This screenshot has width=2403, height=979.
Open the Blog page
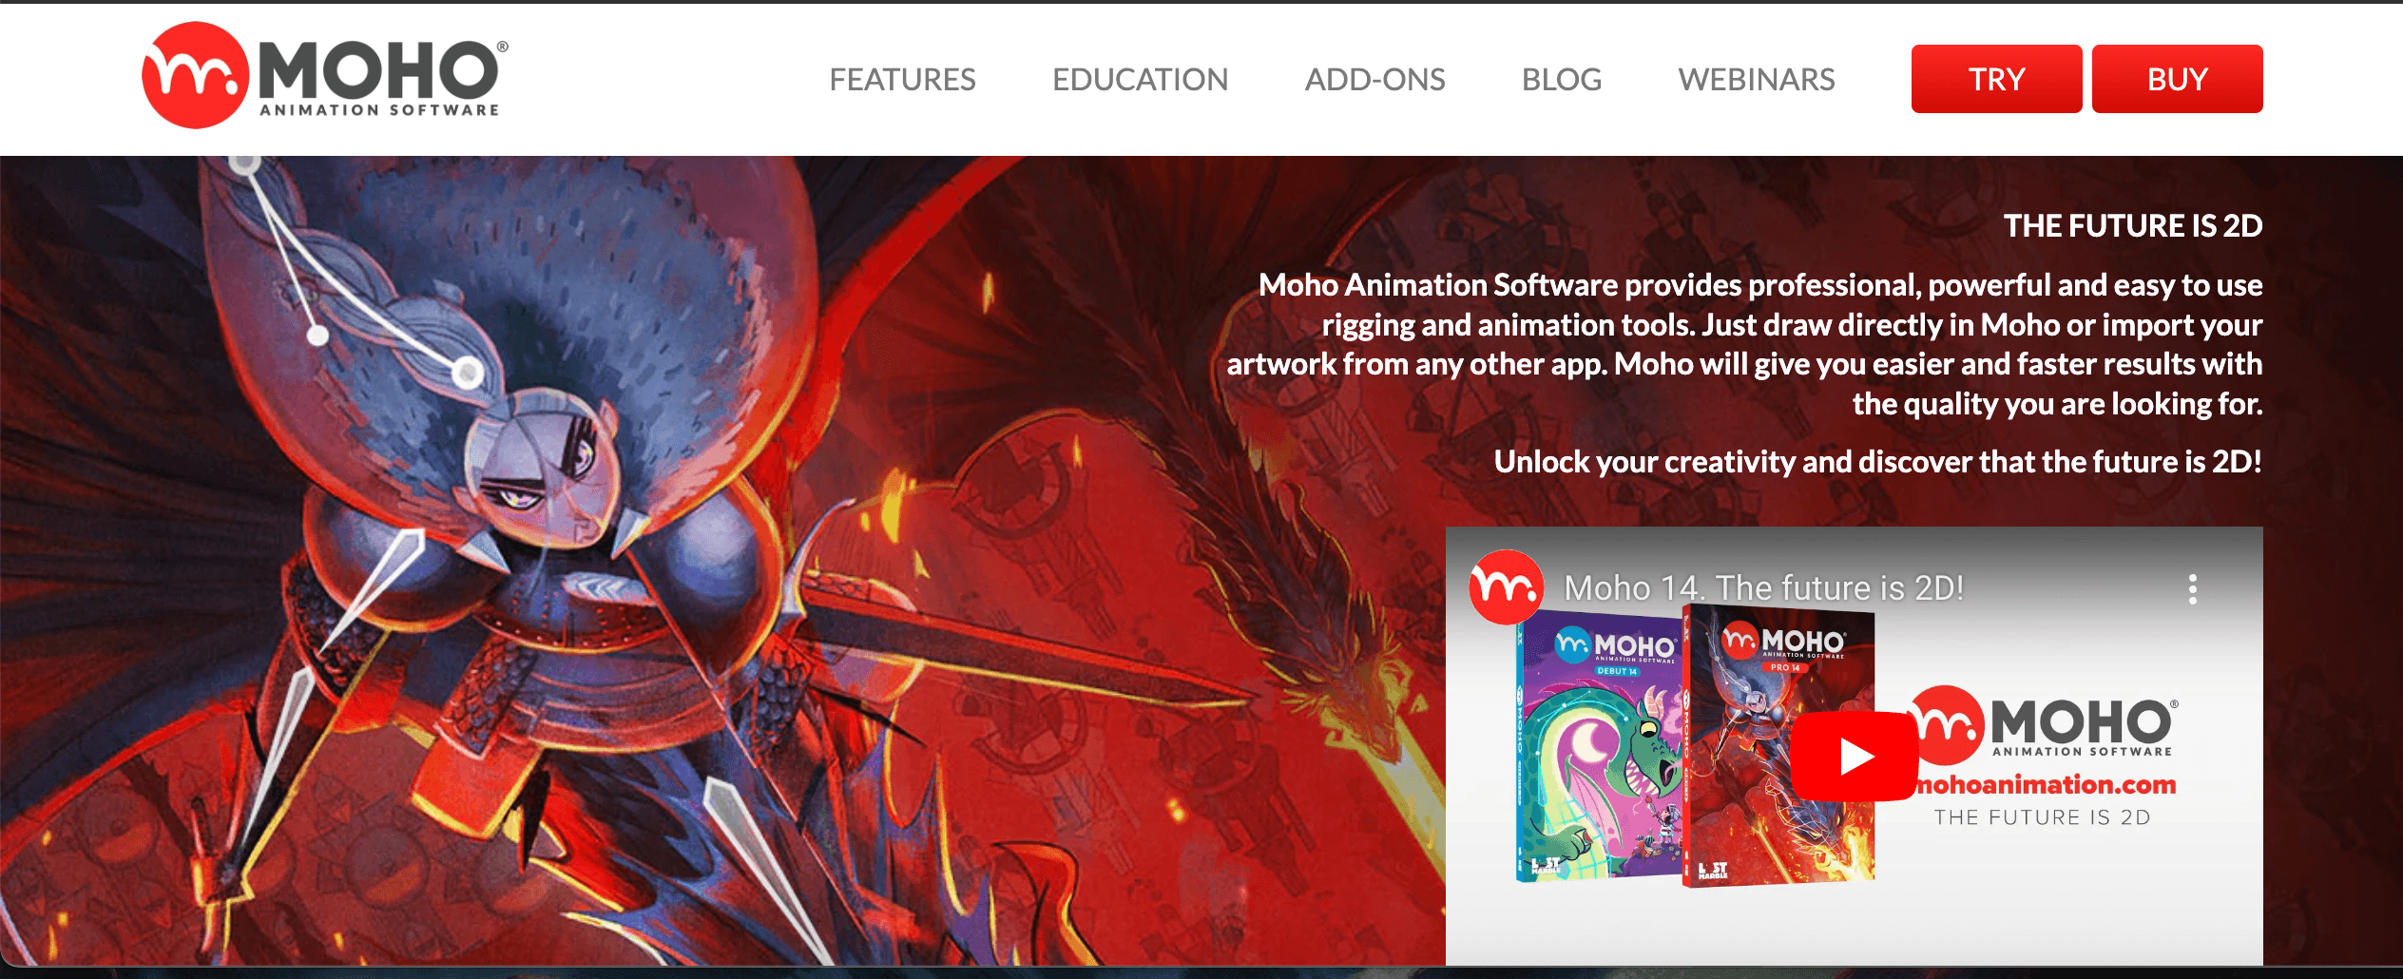(1562, 79)
